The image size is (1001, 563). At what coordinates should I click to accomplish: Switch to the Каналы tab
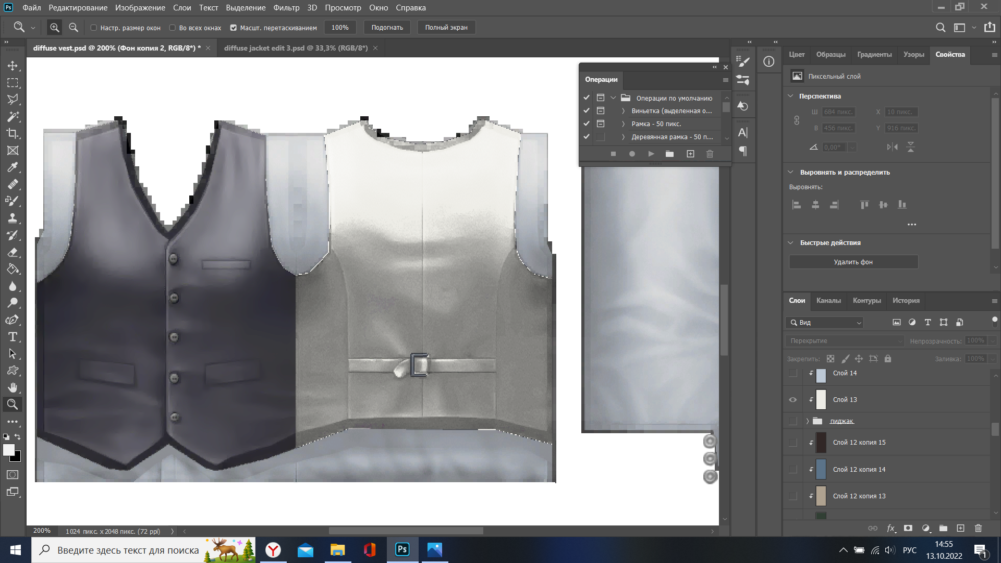[828, 301]
